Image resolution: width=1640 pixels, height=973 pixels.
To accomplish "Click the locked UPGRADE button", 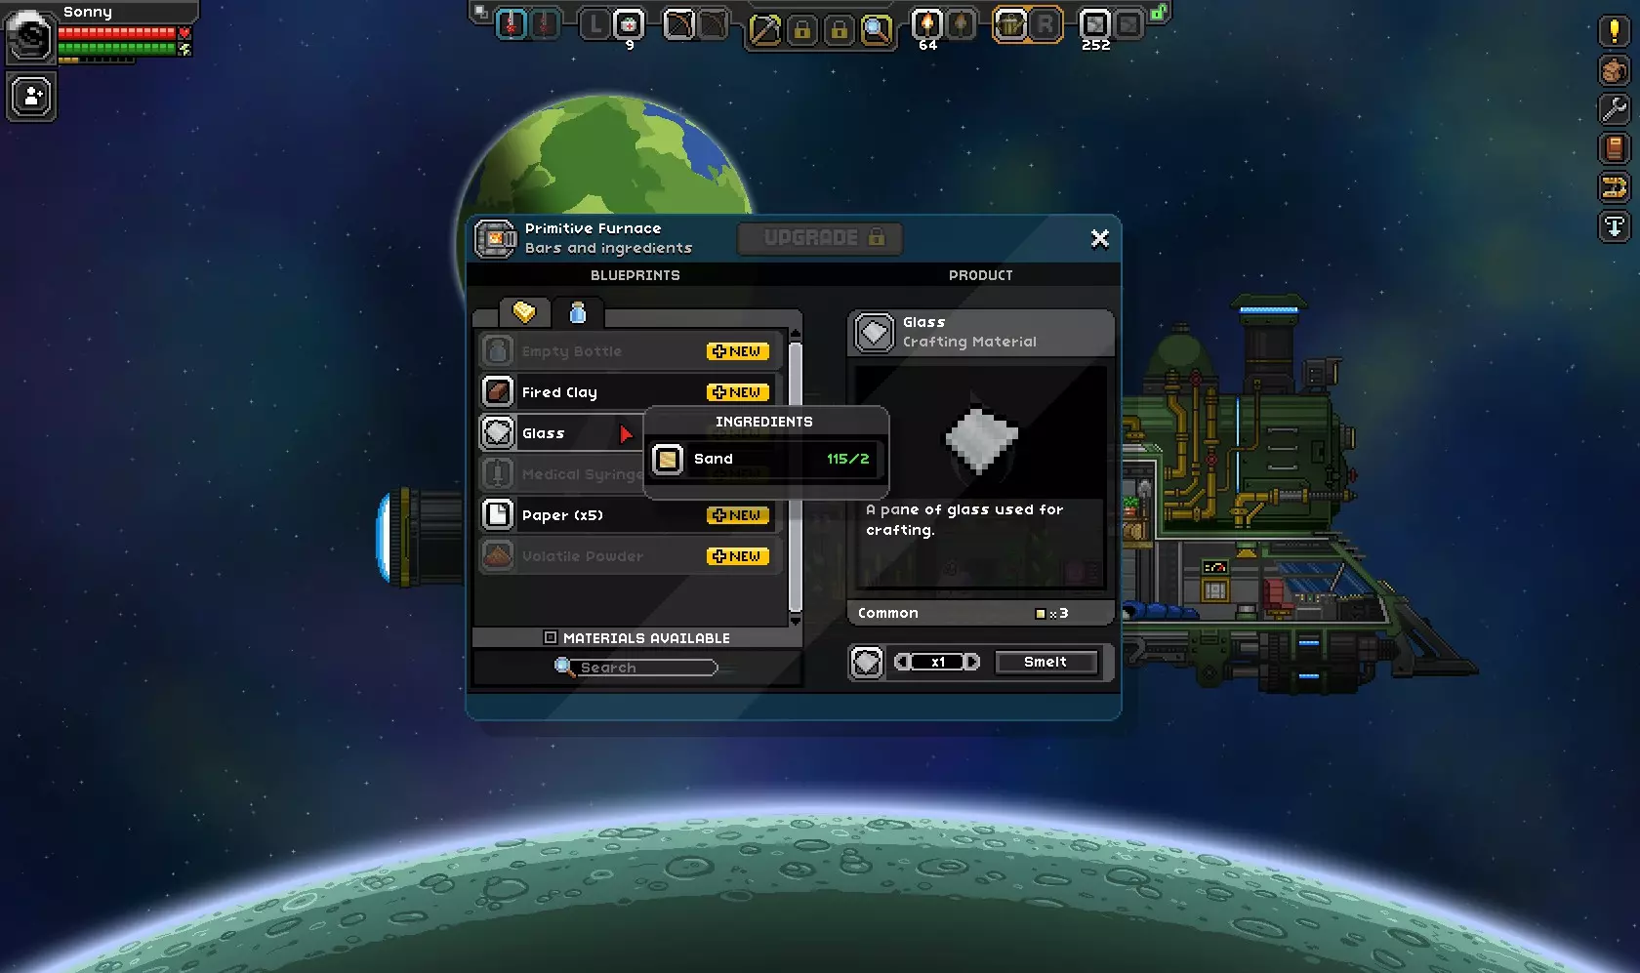I will [820, 238].
